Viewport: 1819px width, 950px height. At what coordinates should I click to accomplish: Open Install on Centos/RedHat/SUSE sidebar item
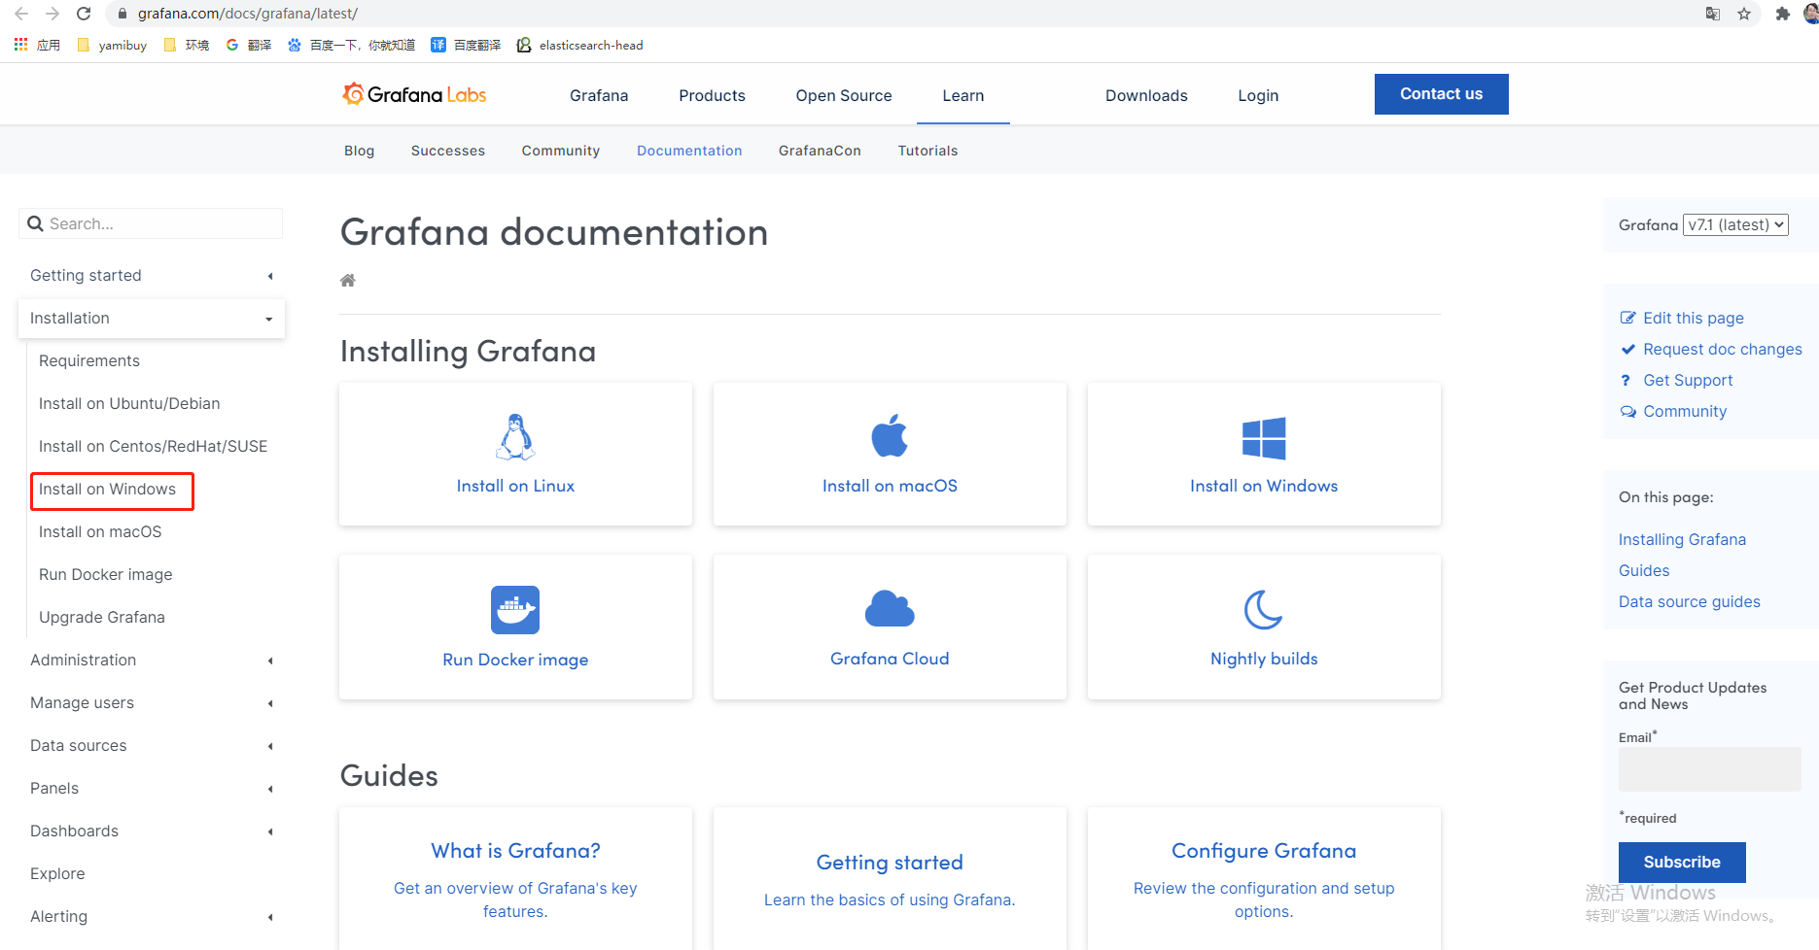[153, 447]
